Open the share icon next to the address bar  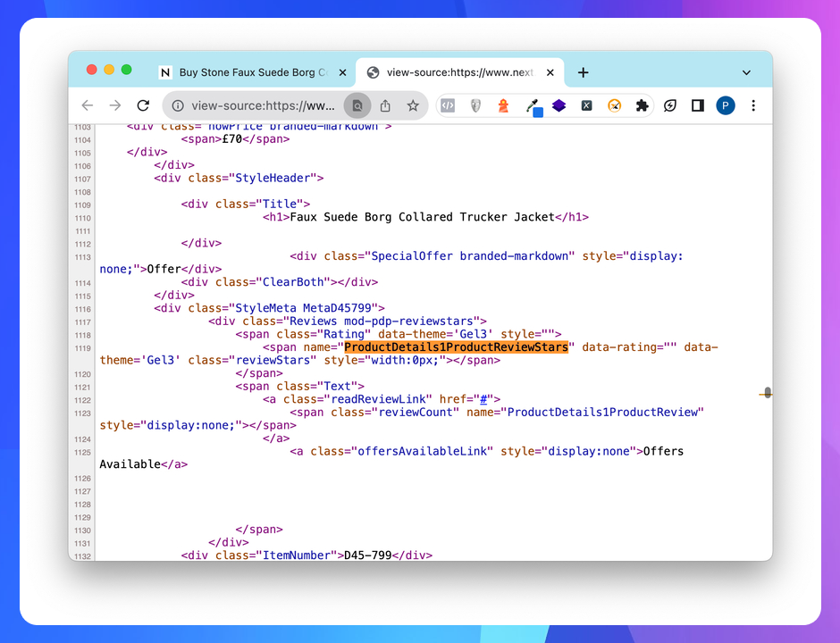(385, 105)
